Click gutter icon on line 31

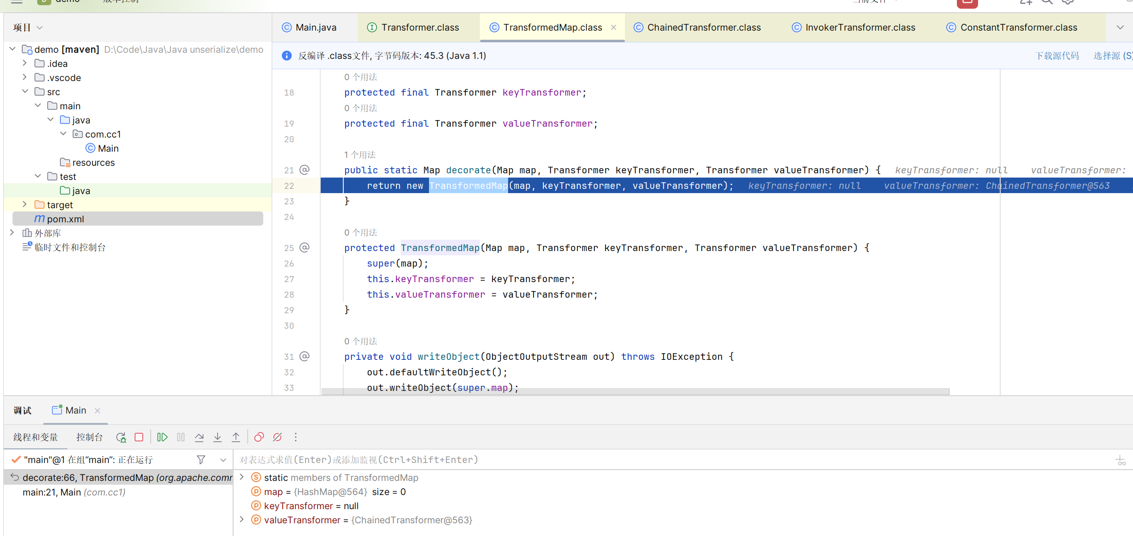[x=305, y=356]
